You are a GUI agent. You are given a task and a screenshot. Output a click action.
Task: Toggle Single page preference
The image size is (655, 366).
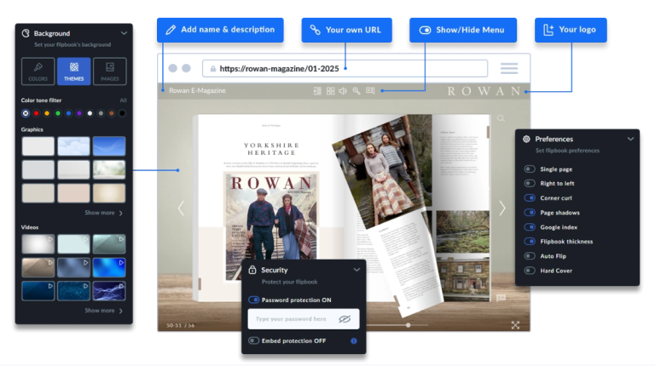tap(530, 169)
